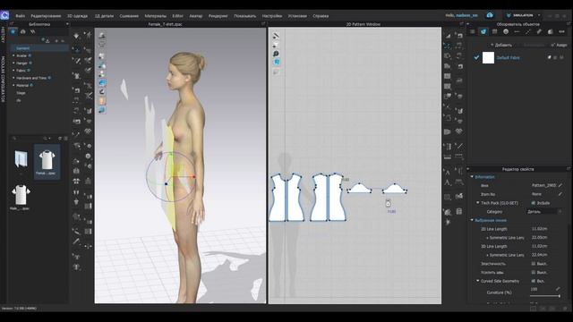Toggle the highlighted blue display icon in 3D viewport
The height and width of the screenshot is (322, 573).
[102, 82]
